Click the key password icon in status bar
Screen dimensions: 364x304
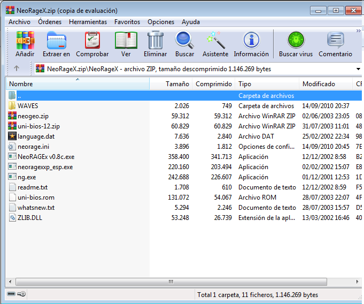pos(21,294)
